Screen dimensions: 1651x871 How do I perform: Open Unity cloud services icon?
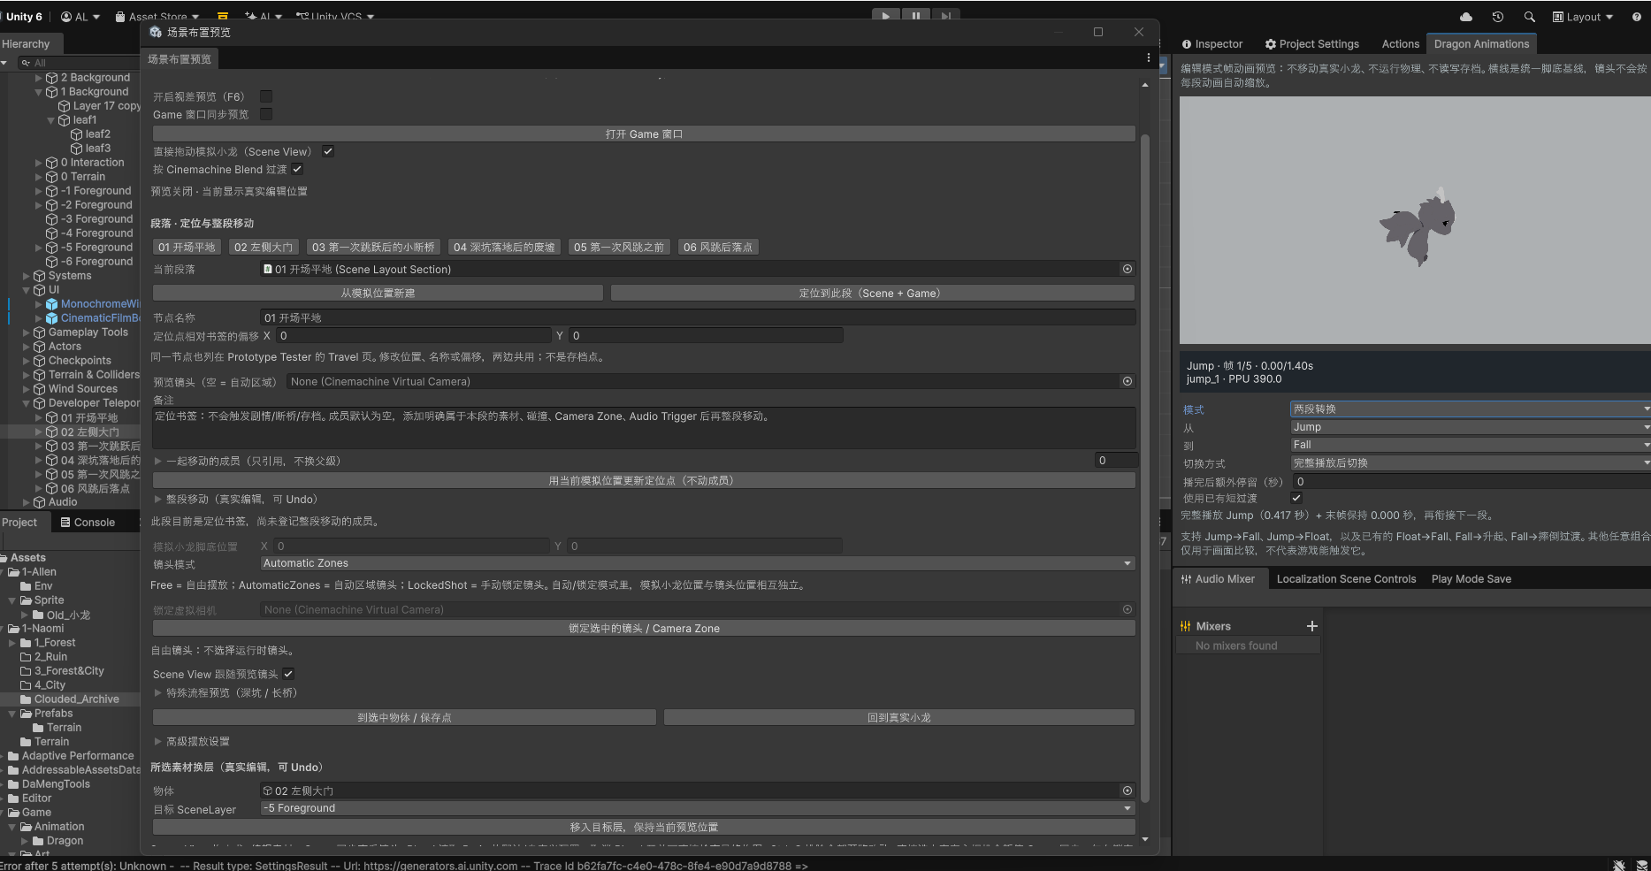click(x=1466, y=17)
